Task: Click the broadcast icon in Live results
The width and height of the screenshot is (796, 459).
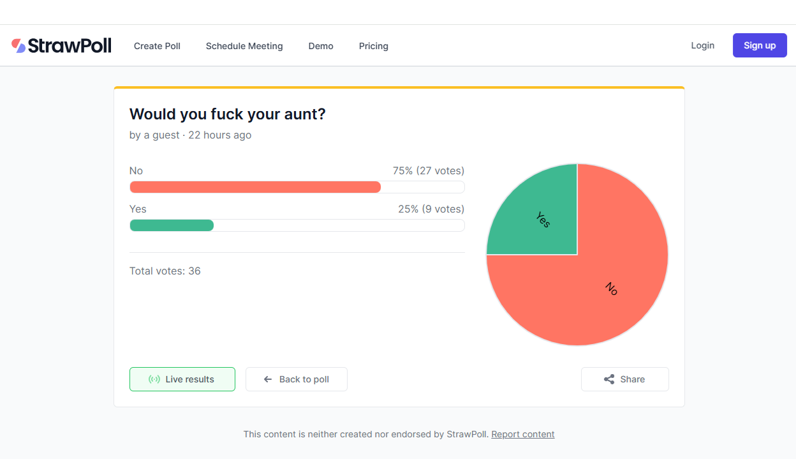Action: coord(154,379)
